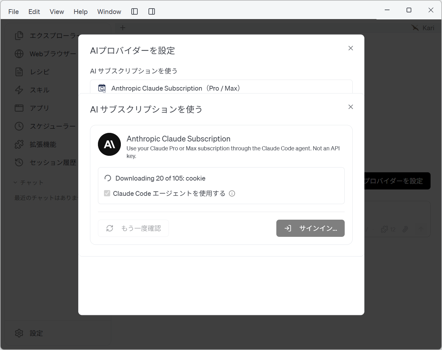Click the Kari label at top right
This screenshot has height=350, width=442.
click(428, 28)
